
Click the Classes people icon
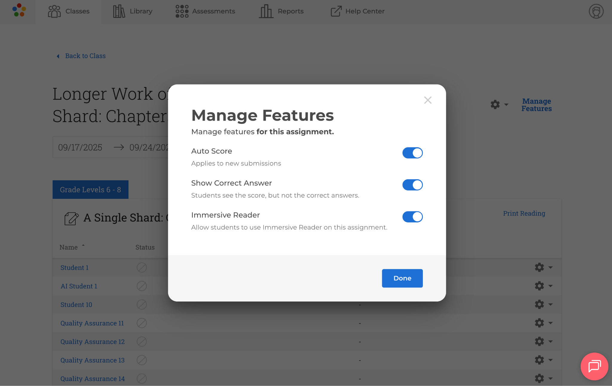click(54, 11)
